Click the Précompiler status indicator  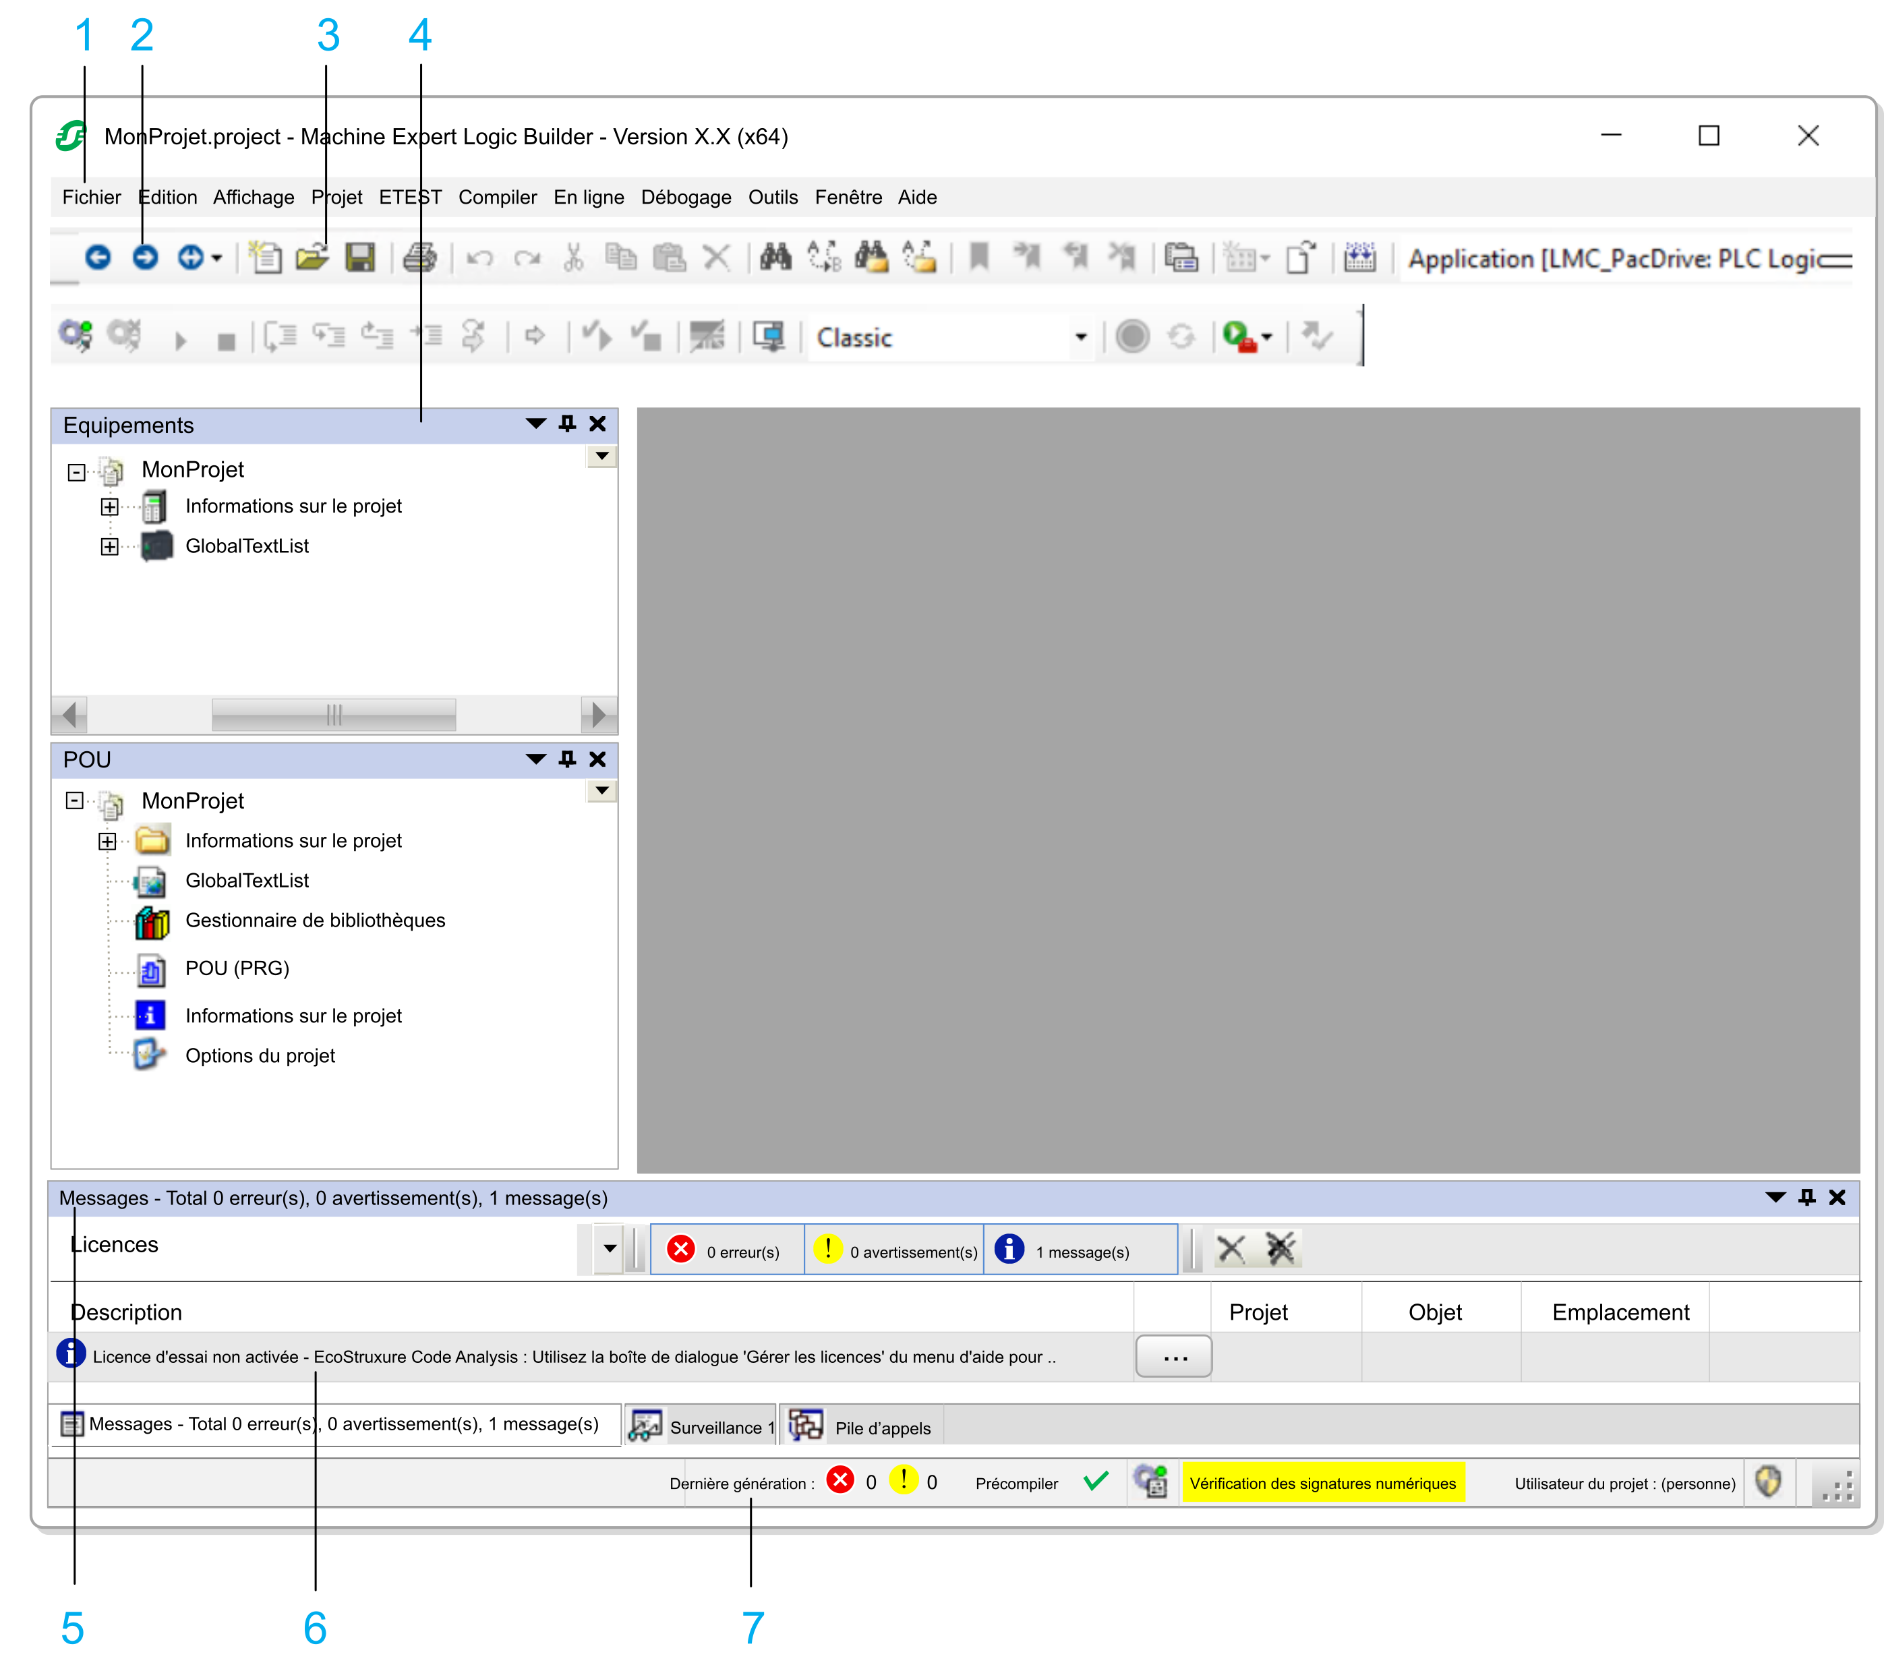[x=1042, y=1484]
